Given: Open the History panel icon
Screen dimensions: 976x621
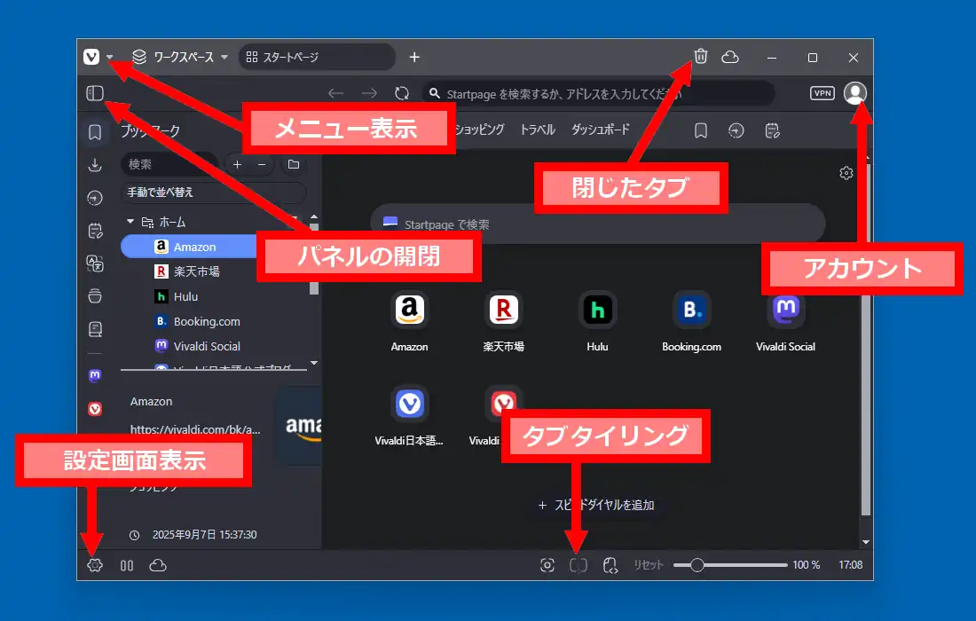Looking at the screenshot, I should pyautogui.click(x=95, y=198).
